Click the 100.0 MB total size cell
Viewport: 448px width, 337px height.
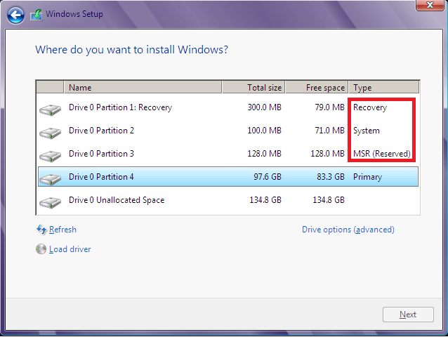(264, 131)
